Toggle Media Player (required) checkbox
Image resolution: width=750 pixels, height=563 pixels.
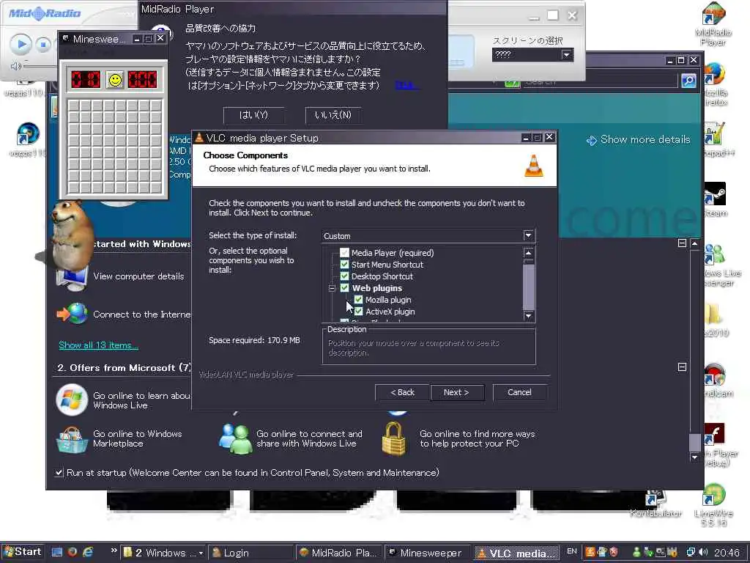pos(344,252)
